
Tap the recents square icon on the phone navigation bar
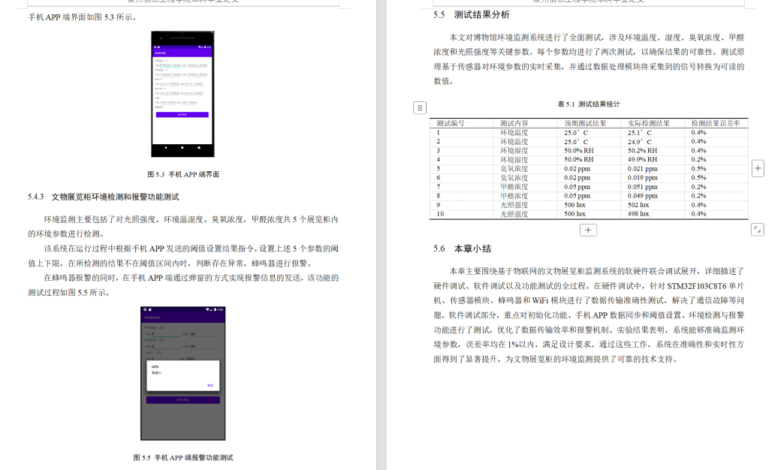pos(198,148)
